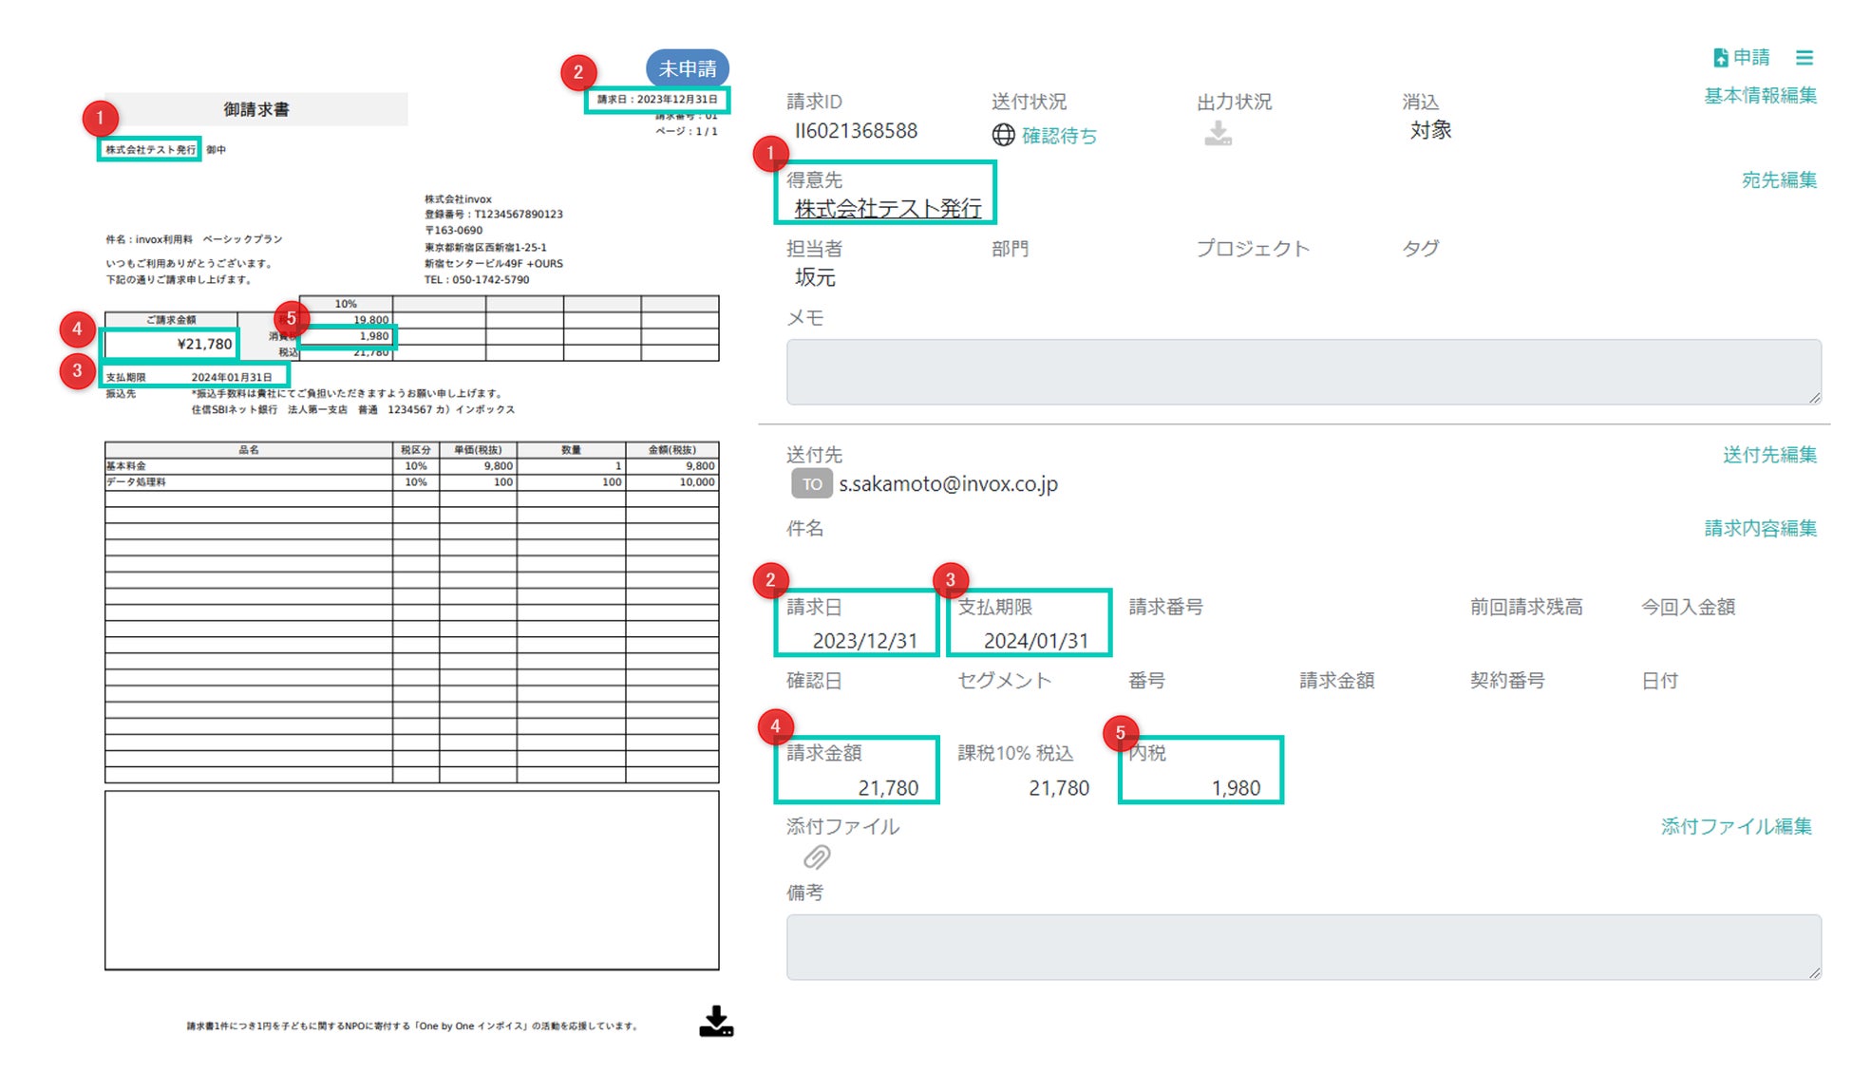
Task: Click the TO recipient badge
Action: click(811, 484)
